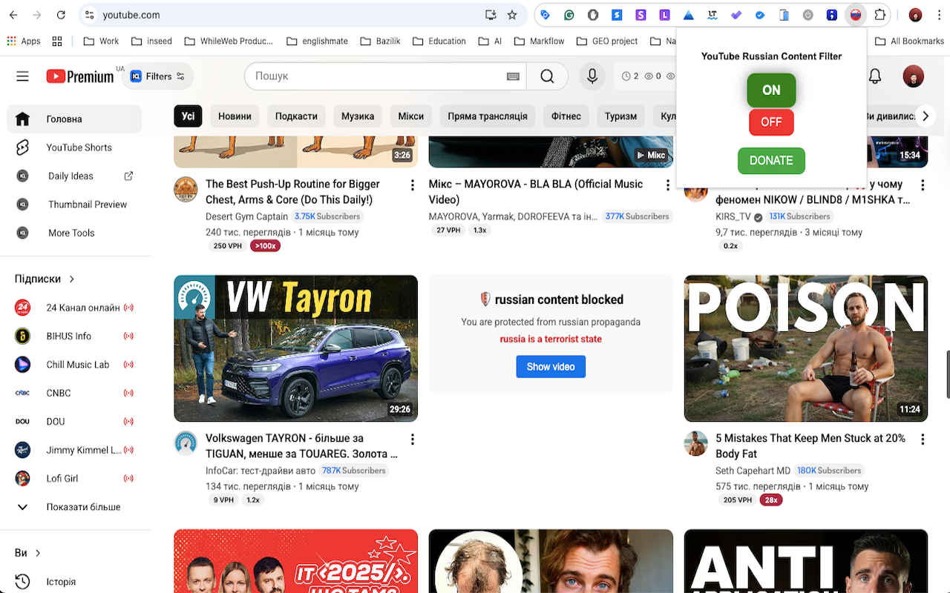This screenshot has width=950, height=593.
Task: Select the Усі filter chip
Action: tap(189, 116)
